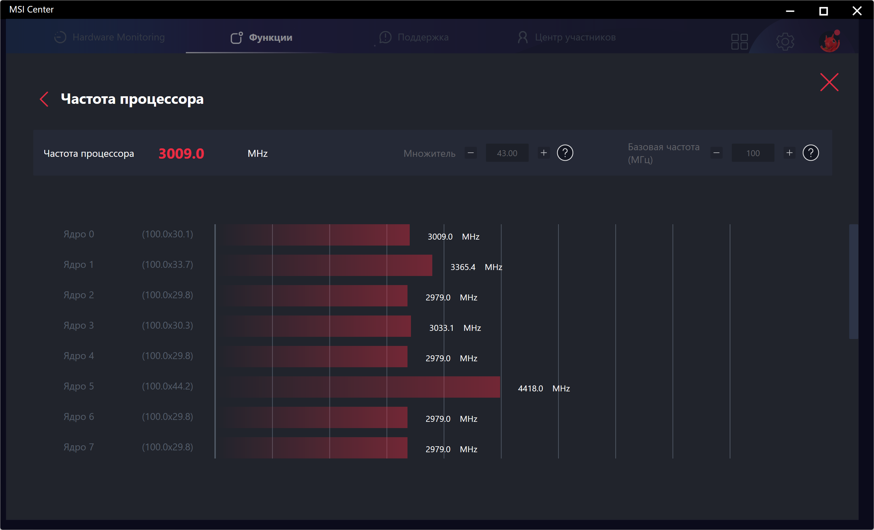The width and height of the screenshot is (874, 530).
Task: Decrease Базовая частота with the minus button
Action: click(x=716, y=153)
